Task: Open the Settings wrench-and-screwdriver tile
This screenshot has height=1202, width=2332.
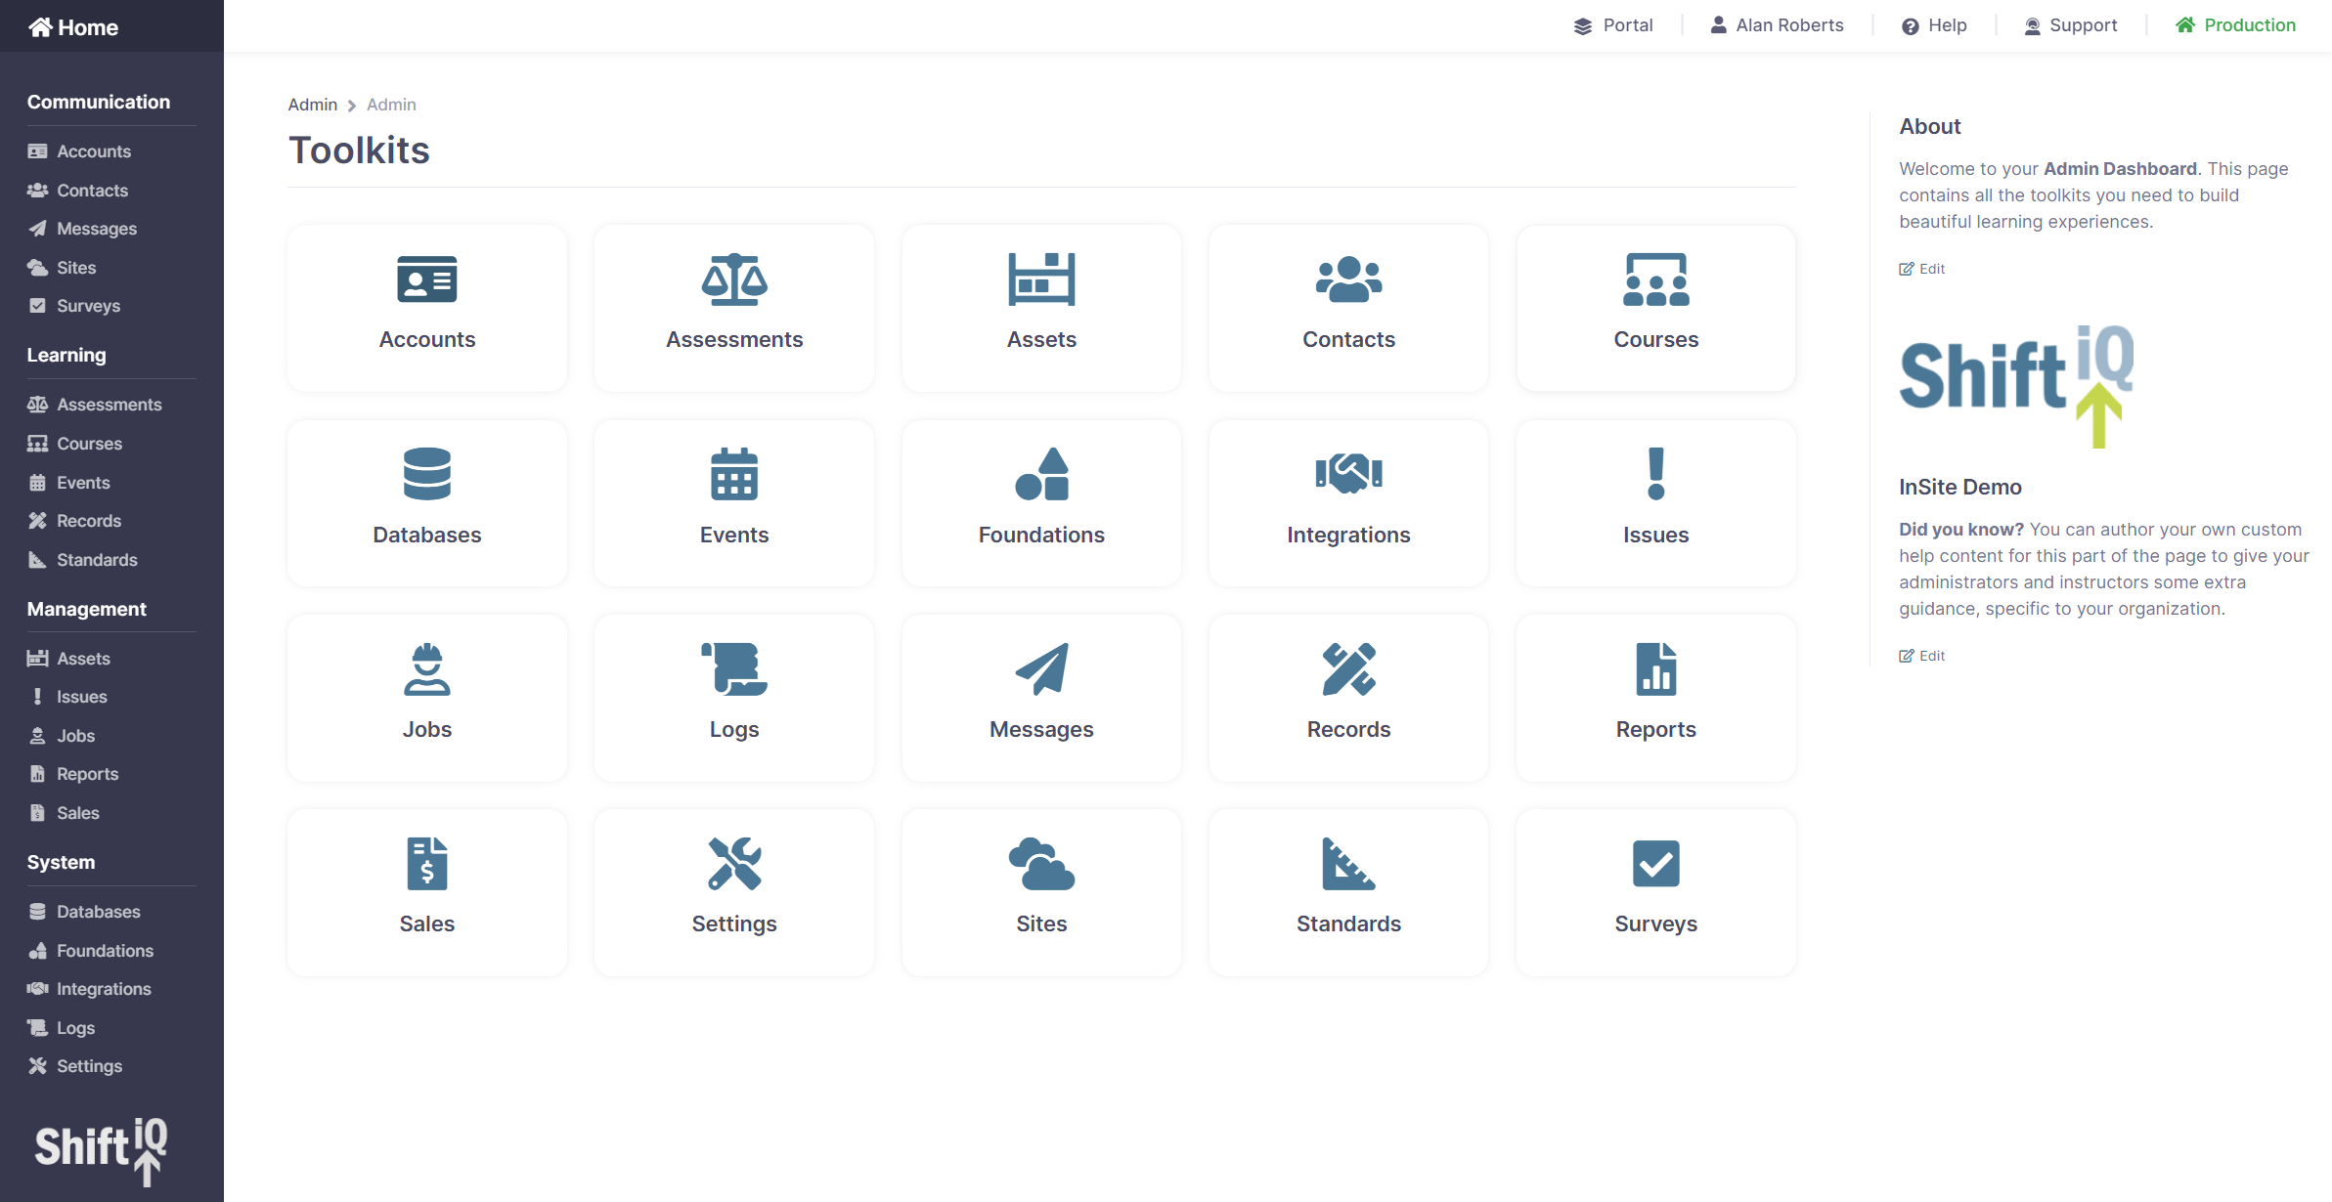Action: click(x=733, y=864)
